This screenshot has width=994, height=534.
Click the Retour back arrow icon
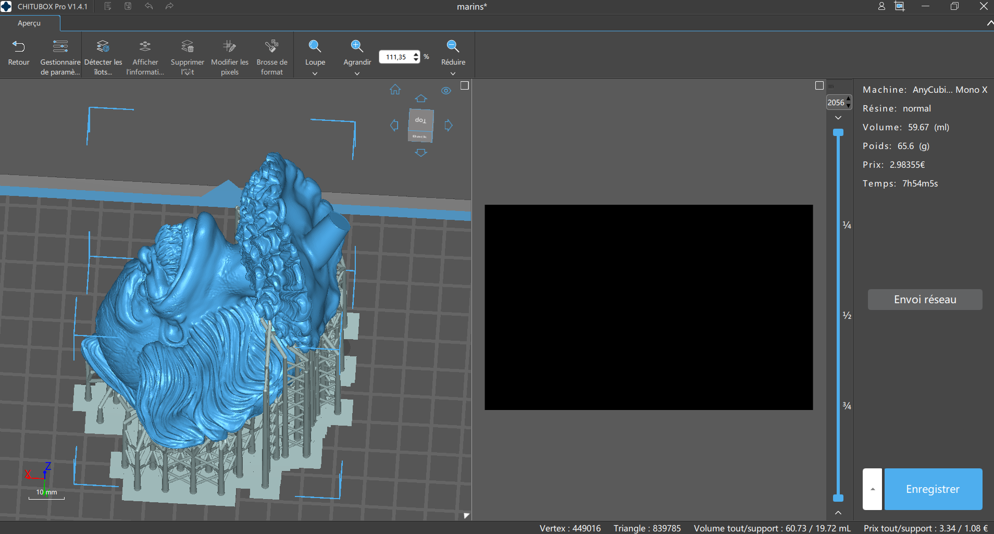pyautogui.click(x=18, y=46)
